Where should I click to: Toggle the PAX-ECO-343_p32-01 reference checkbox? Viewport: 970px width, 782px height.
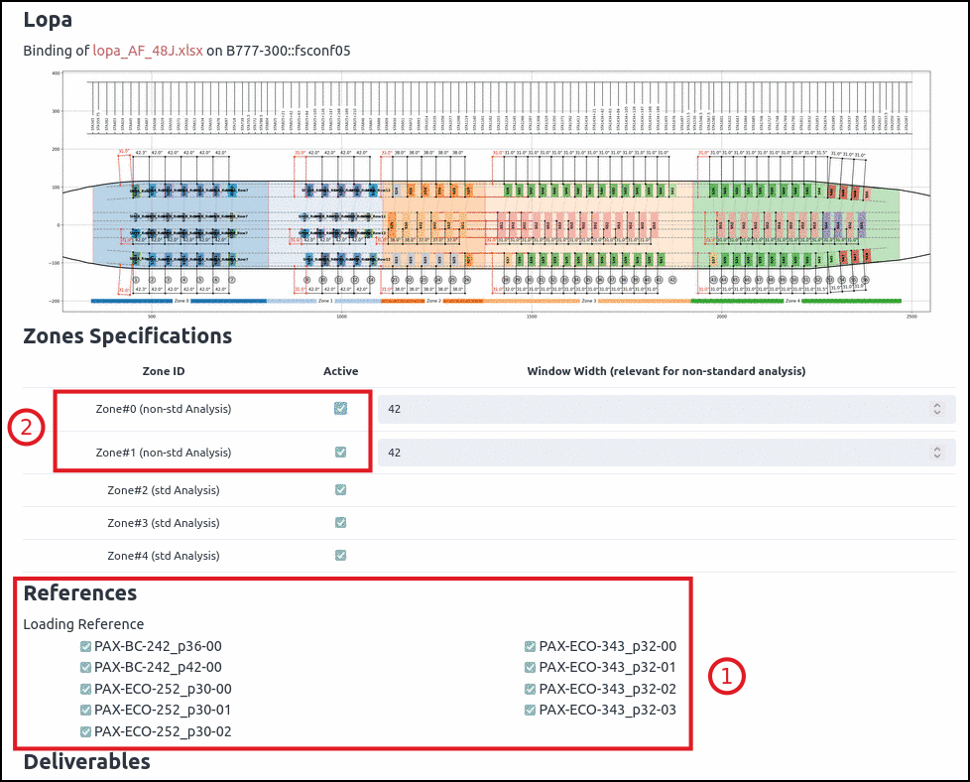pyautogui.click(x=531, y=668)
